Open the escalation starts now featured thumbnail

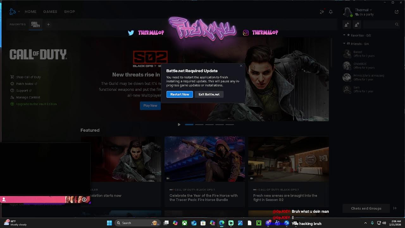(126, 159)
